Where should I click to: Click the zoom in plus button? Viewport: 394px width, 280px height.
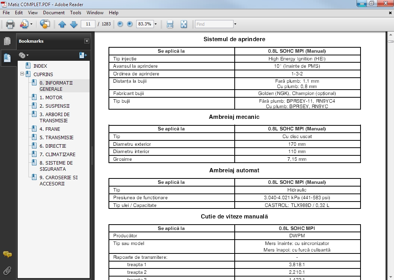[x=130, y=24]
